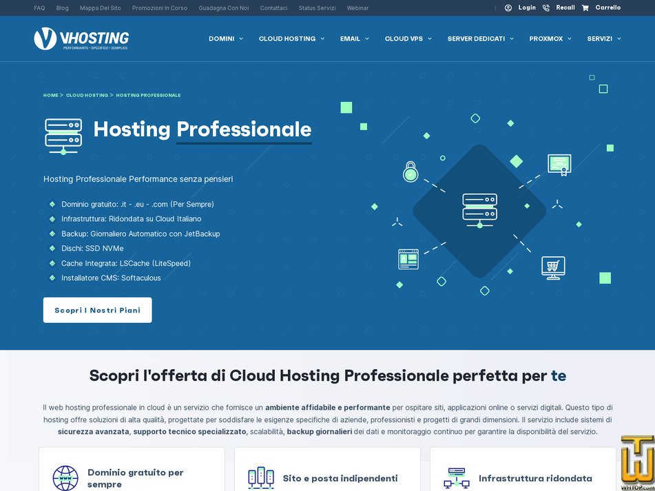
Task: Click the hosting icon beside Sito e posta indipendenti
Action: [260, 478]
